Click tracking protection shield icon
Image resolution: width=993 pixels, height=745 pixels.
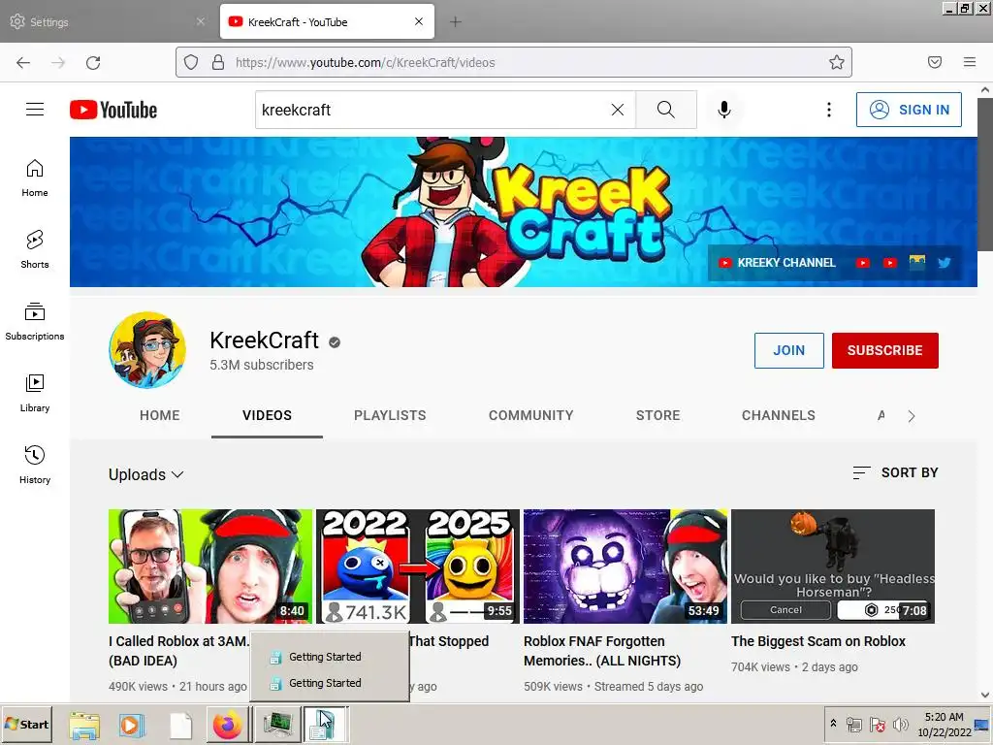[x=191, y=62]
